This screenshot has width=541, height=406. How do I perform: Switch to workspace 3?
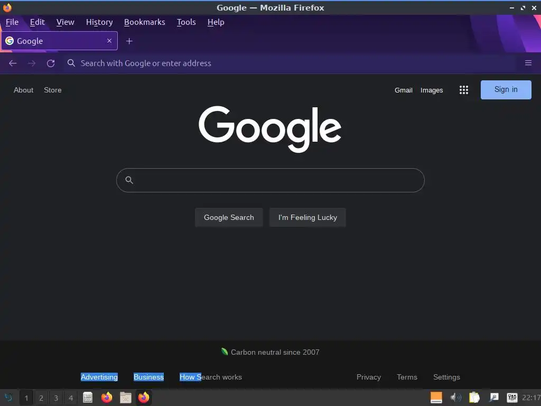[56, 398]
